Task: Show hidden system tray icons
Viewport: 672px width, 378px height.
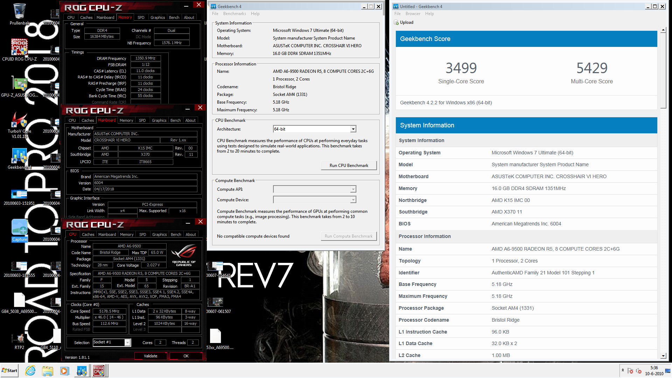Action: (x=623, y=370)
